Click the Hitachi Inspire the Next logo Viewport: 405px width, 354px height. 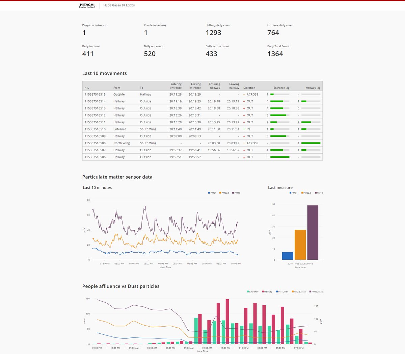point(87,5)
